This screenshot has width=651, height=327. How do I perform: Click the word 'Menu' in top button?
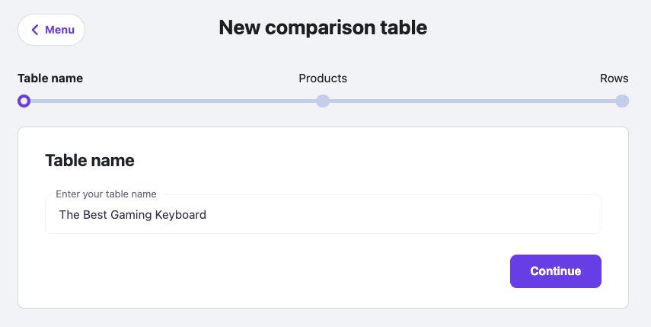pos(59,30)
